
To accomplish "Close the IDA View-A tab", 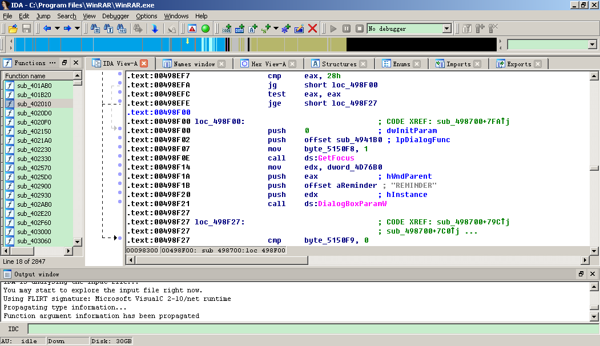I will coord(144,63).
